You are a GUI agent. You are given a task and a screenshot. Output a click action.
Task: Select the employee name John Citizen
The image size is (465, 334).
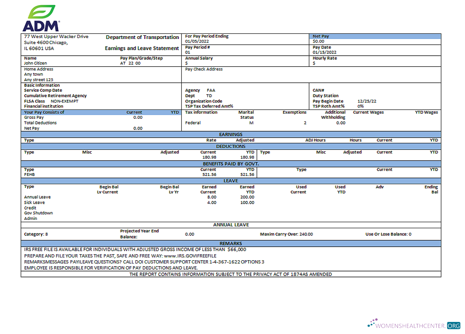(35, 63)
